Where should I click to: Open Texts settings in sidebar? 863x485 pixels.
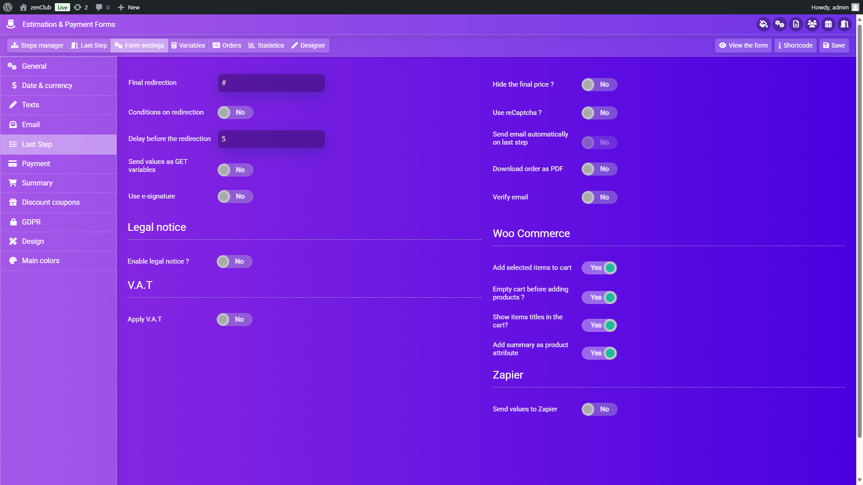[x=58, y=105]
